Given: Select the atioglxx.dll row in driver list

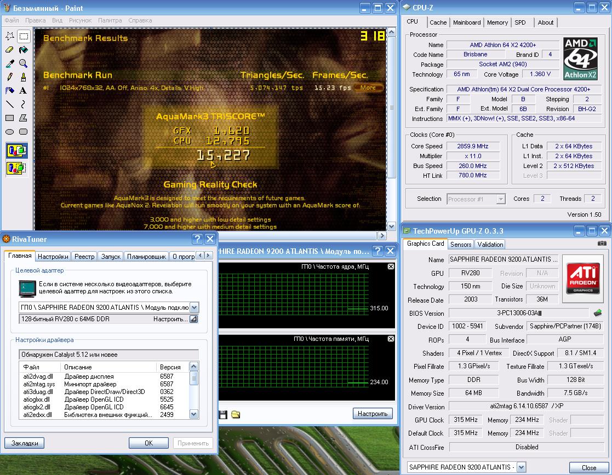Looking at the screenshot, I should [104, 399].
